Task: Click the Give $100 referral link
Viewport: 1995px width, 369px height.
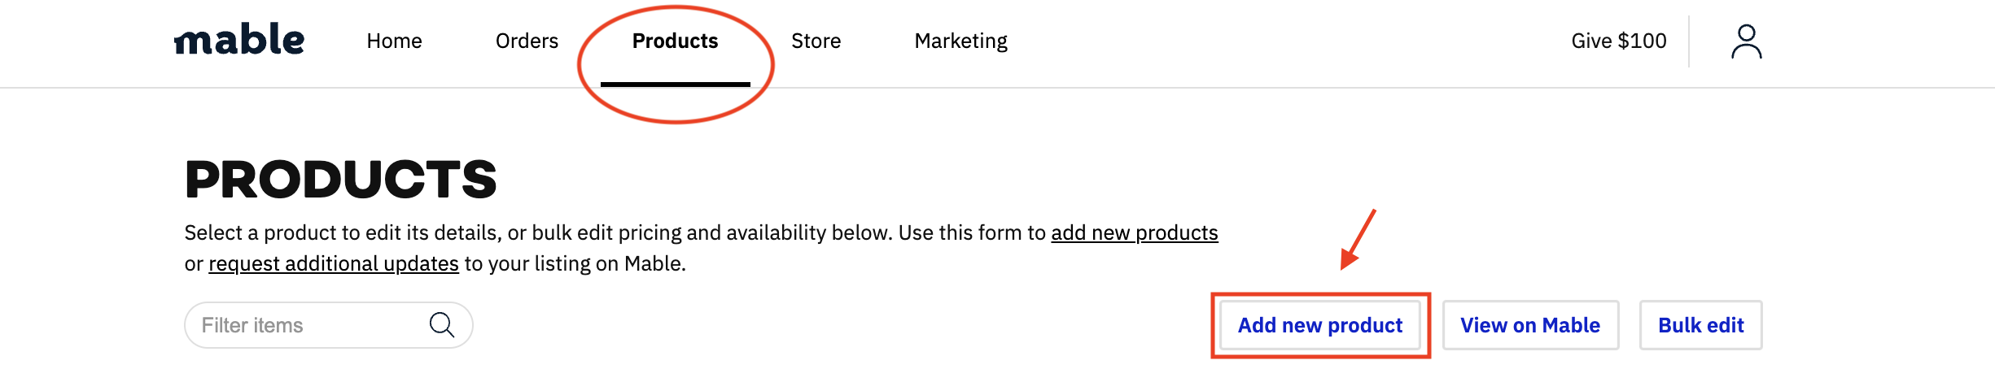Action: pos(1618,41)
